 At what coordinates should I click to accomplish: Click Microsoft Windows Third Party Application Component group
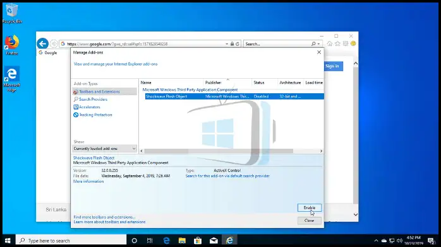tap(190, 89)
